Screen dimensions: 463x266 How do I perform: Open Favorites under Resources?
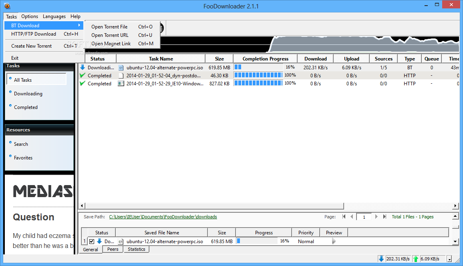pos(23,158)
